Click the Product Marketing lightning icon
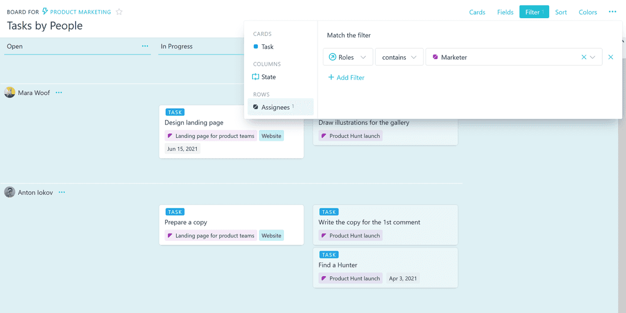The image size is (626, 313). [x=46, y=11]
